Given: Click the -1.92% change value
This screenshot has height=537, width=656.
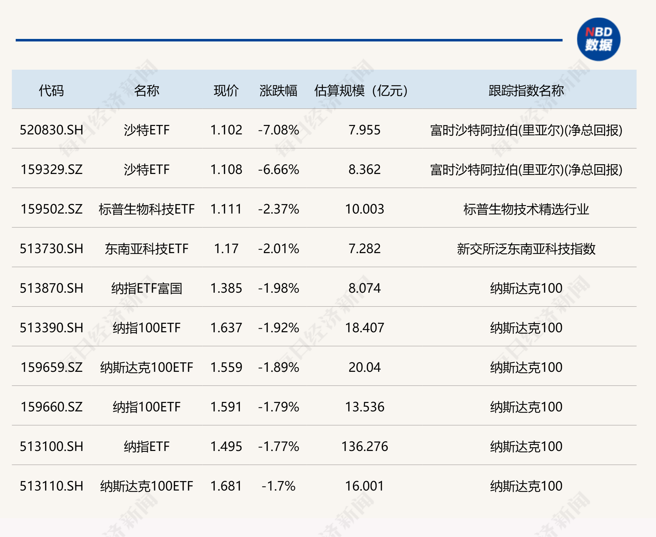Looking at the screenshot, I should [x=279, y=328].
